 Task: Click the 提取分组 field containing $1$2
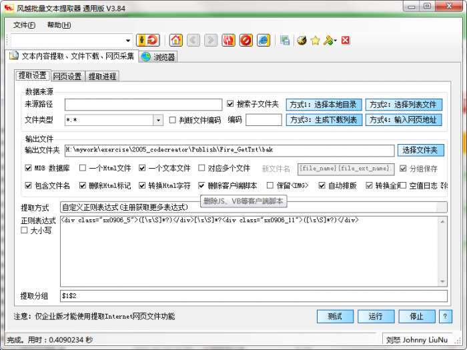254,296
